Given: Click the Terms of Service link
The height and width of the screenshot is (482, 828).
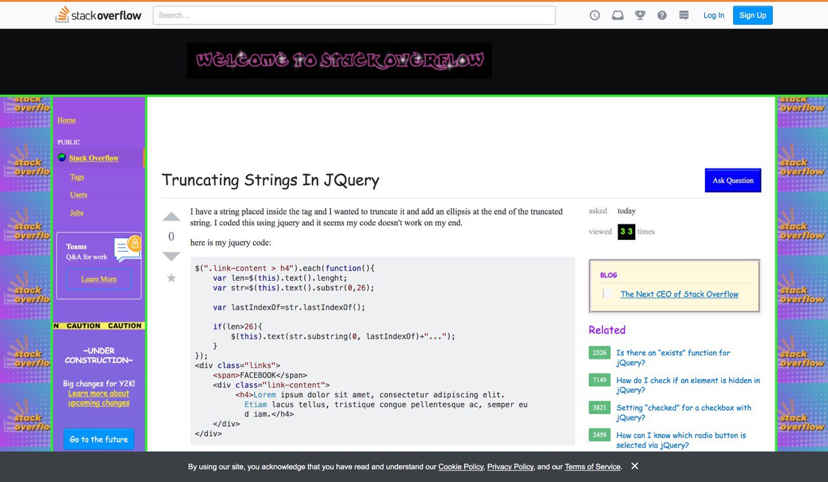Looking at the screenshot, I should [x=593, y=466].
